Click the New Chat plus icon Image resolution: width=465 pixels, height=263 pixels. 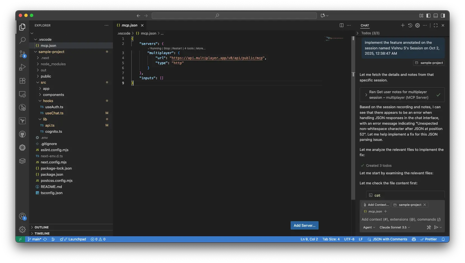tap(403, 25)
